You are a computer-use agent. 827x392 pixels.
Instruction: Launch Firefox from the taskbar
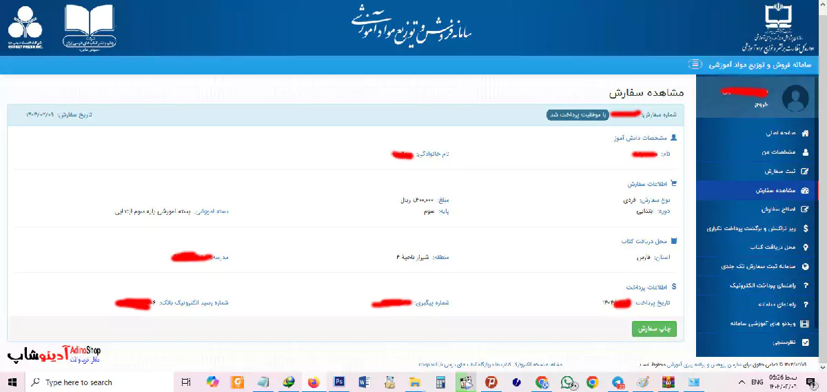tap(314, 382)
